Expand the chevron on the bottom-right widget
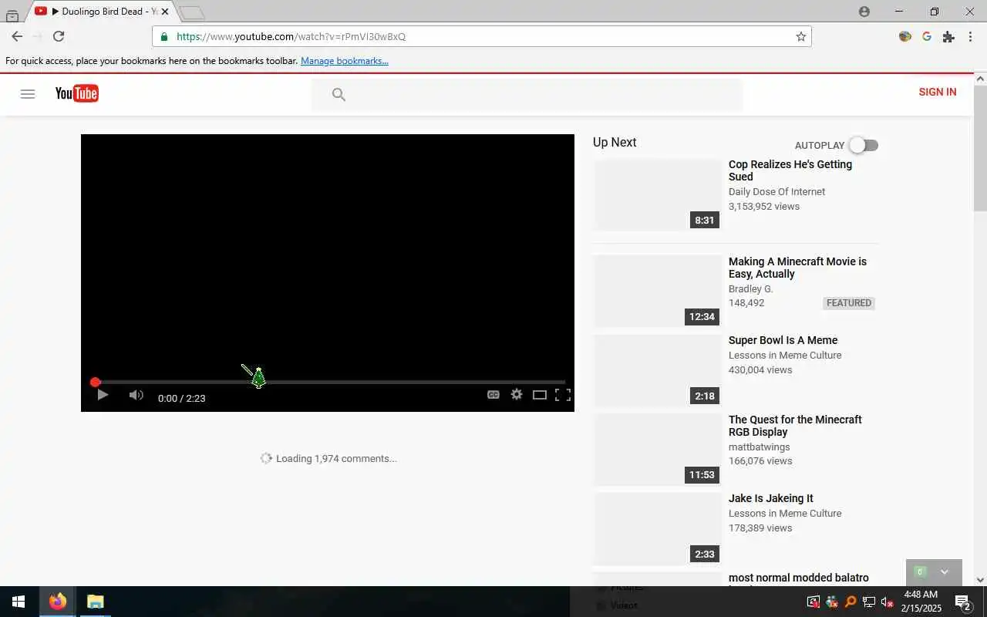Screen dimensions: 987x617 (x=945, y=572)
